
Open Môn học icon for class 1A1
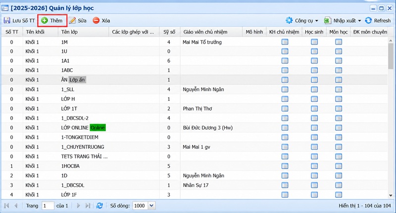click(339, 61)
